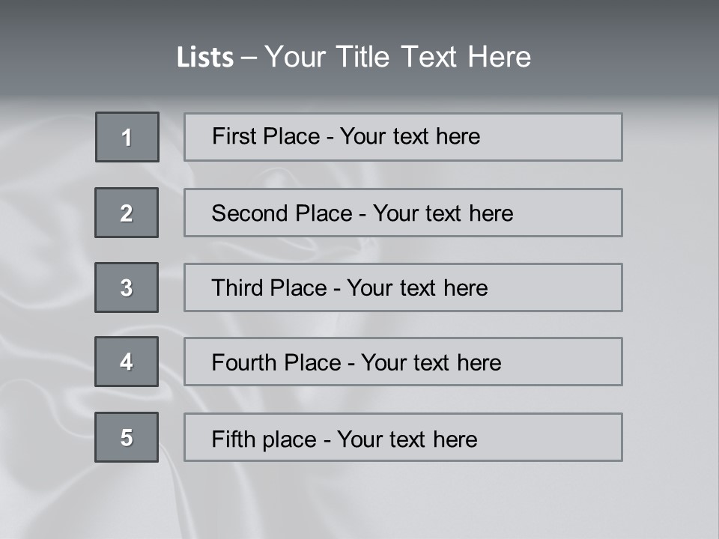Click the word 'First' in the list
The height and width of the screenshot is (539, 719).
pos(233,136)
